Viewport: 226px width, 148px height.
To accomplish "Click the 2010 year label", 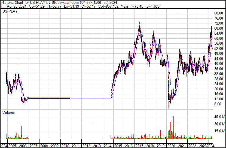I will 65,146.
